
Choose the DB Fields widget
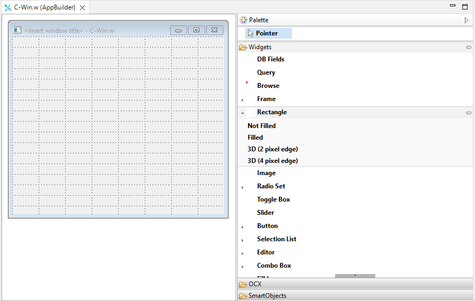270,59
